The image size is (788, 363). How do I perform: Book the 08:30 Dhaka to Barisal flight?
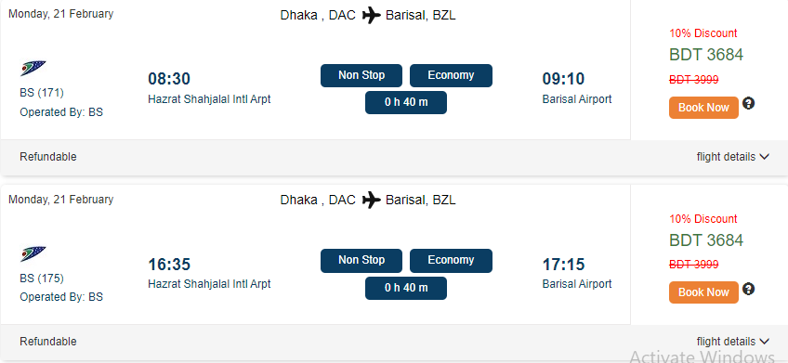point(703,108)
